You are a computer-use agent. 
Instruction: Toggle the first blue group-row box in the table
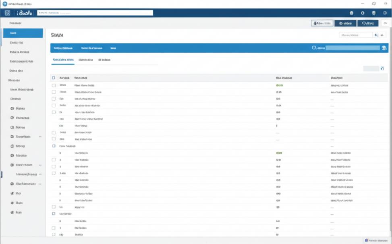[x=53, y=146]
